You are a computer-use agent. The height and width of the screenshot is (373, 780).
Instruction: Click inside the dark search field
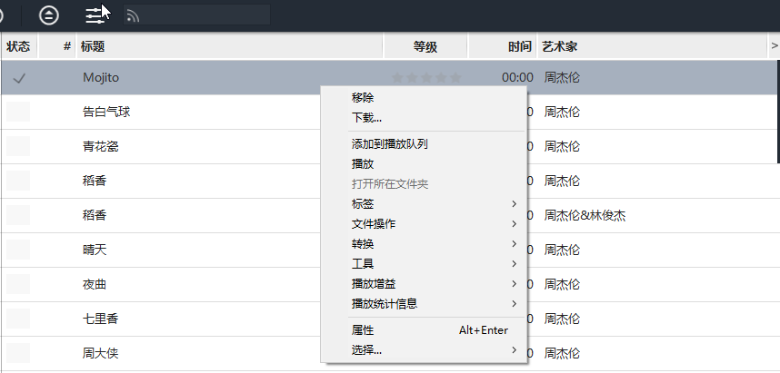(x=196, y=15)
